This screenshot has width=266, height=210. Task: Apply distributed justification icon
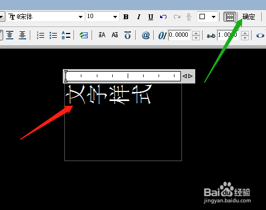tap(22, 35)
